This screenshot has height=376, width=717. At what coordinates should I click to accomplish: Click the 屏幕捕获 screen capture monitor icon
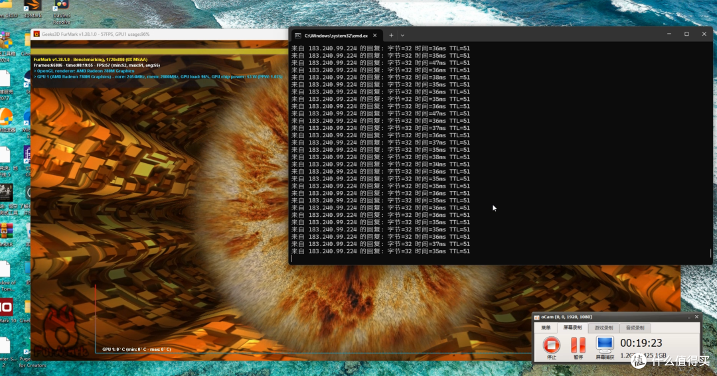(605, 344)
